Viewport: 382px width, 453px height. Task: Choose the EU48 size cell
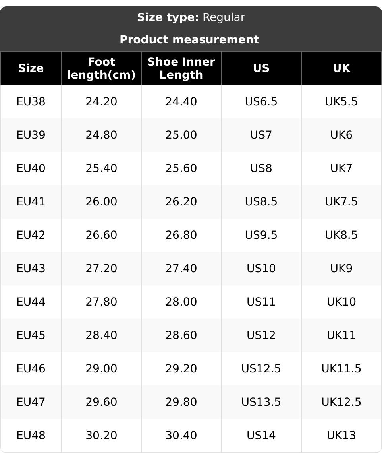point(31,436)
